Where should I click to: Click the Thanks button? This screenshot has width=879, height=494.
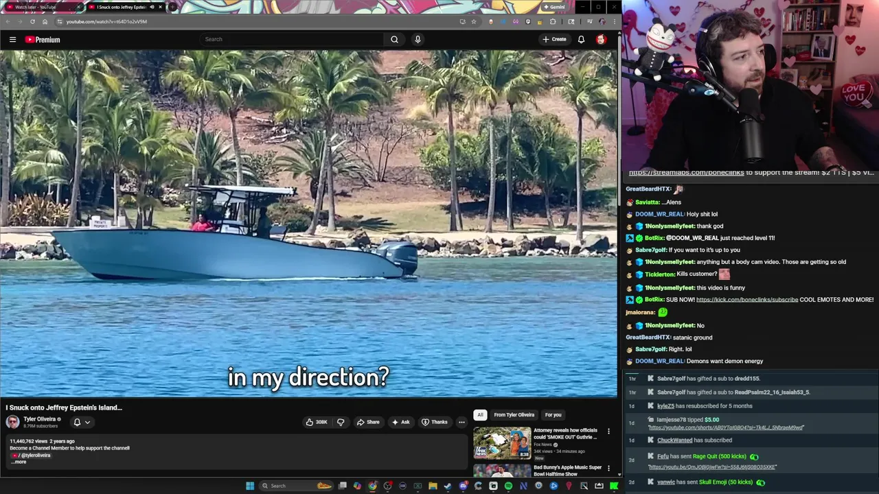[x=434, y=422]
